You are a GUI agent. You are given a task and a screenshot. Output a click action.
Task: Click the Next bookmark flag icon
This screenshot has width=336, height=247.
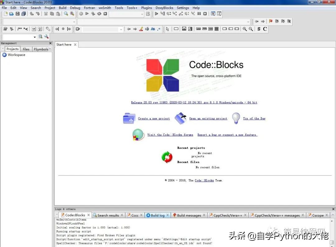(283, 21)
